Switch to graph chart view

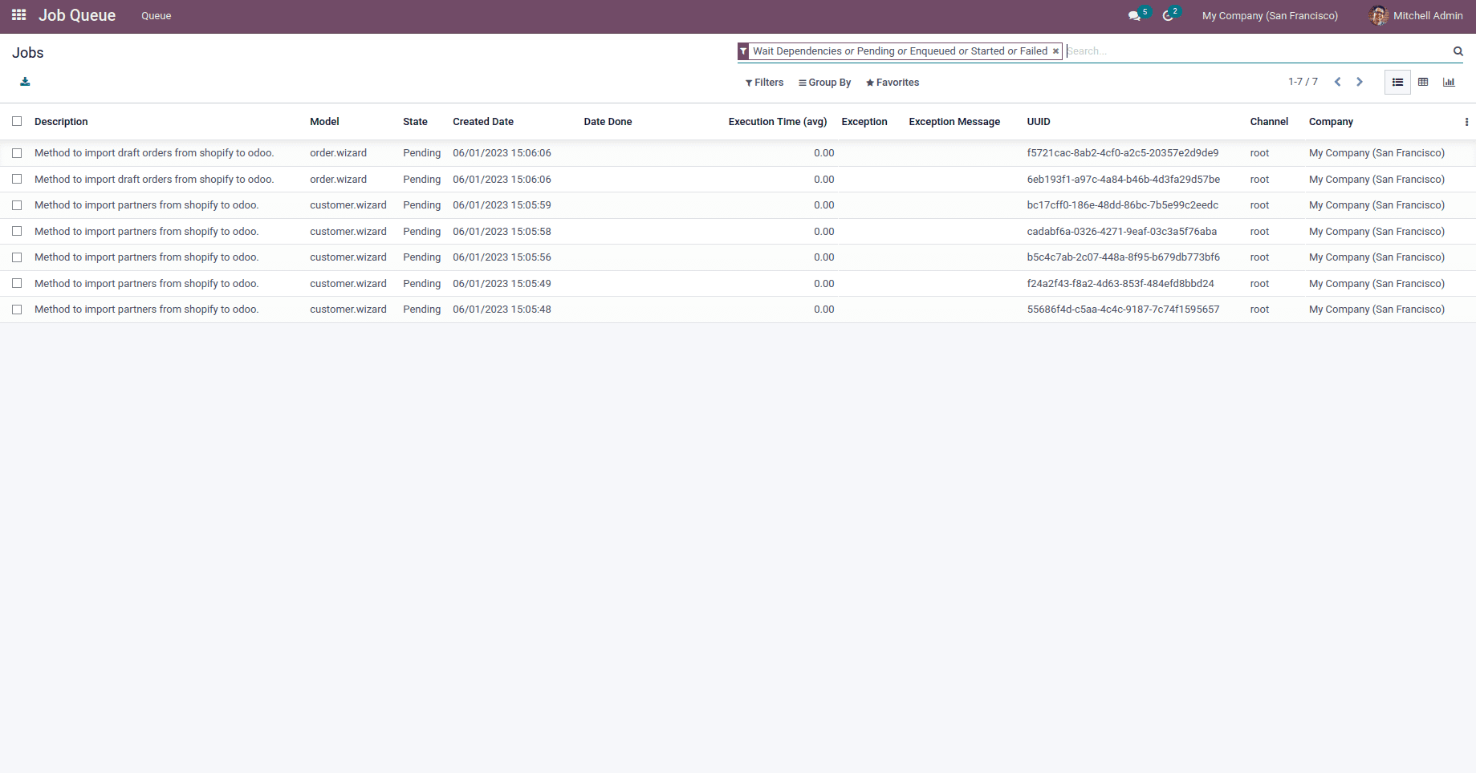coord(1449,82)
